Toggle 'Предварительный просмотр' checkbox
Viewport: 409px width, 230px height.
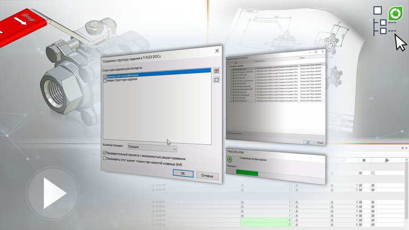tap(104, 153)
